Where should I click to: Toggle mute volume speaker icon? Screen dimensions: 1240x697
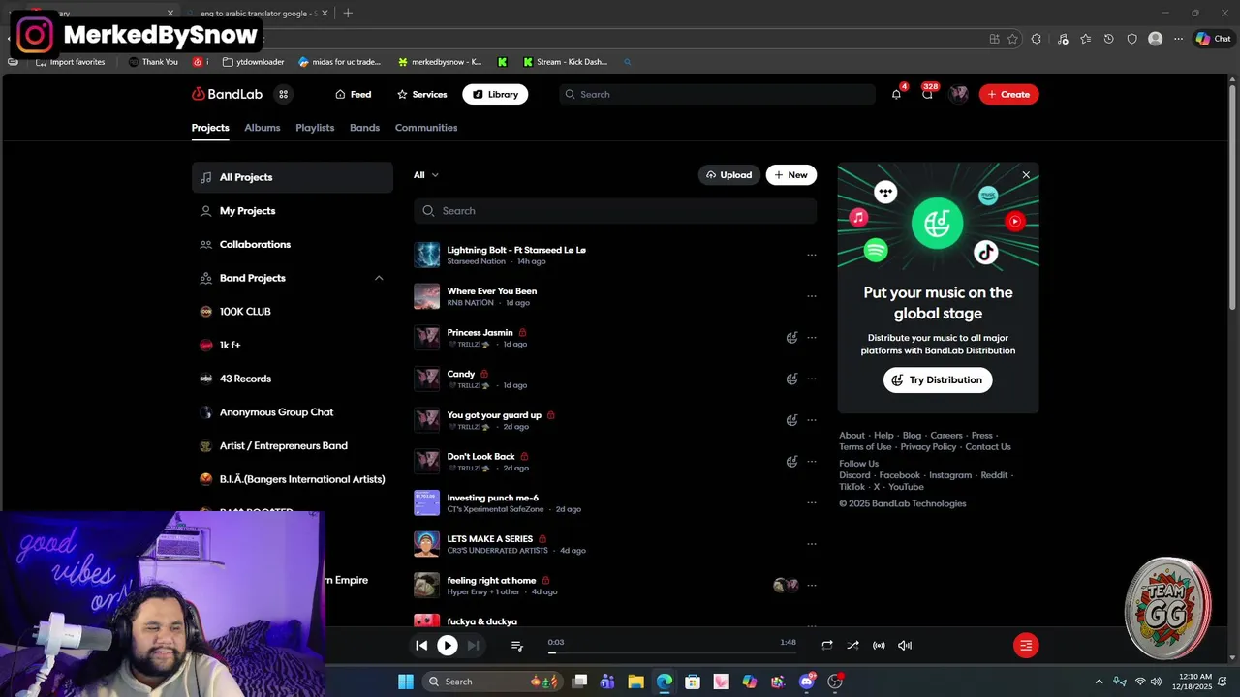(x=905, y=645)
